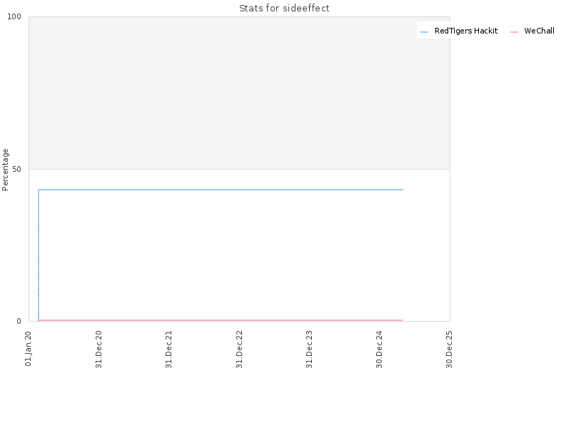The height and width of the screenshot is (428, 571).
Task: Click the 31.Dec.21 x-axis date label
Action: [168, 350]
